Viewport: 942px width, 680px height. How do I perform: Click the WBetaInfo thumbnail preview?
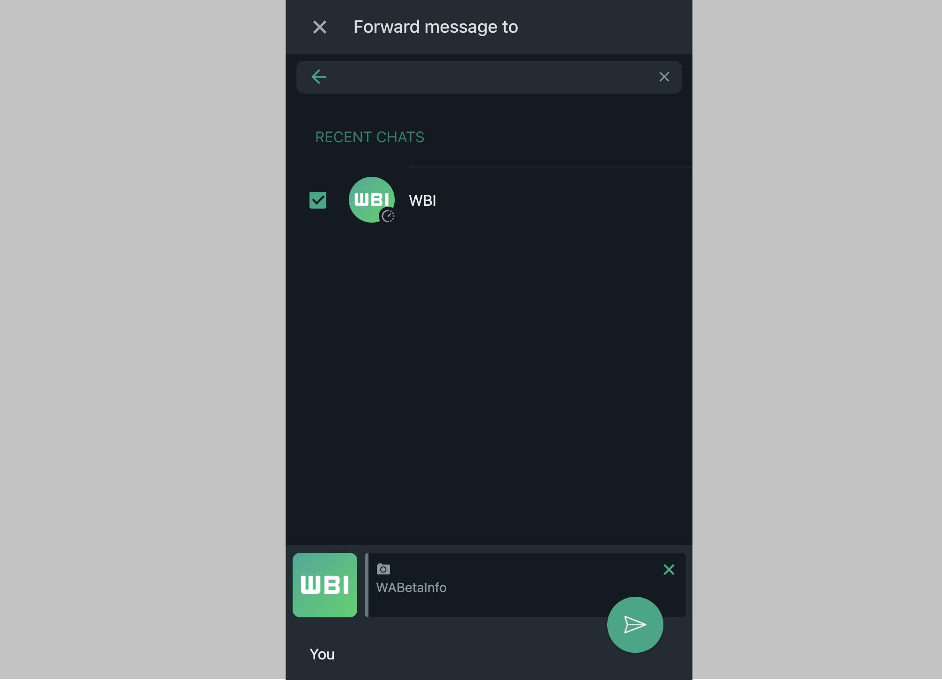[325, 585]
